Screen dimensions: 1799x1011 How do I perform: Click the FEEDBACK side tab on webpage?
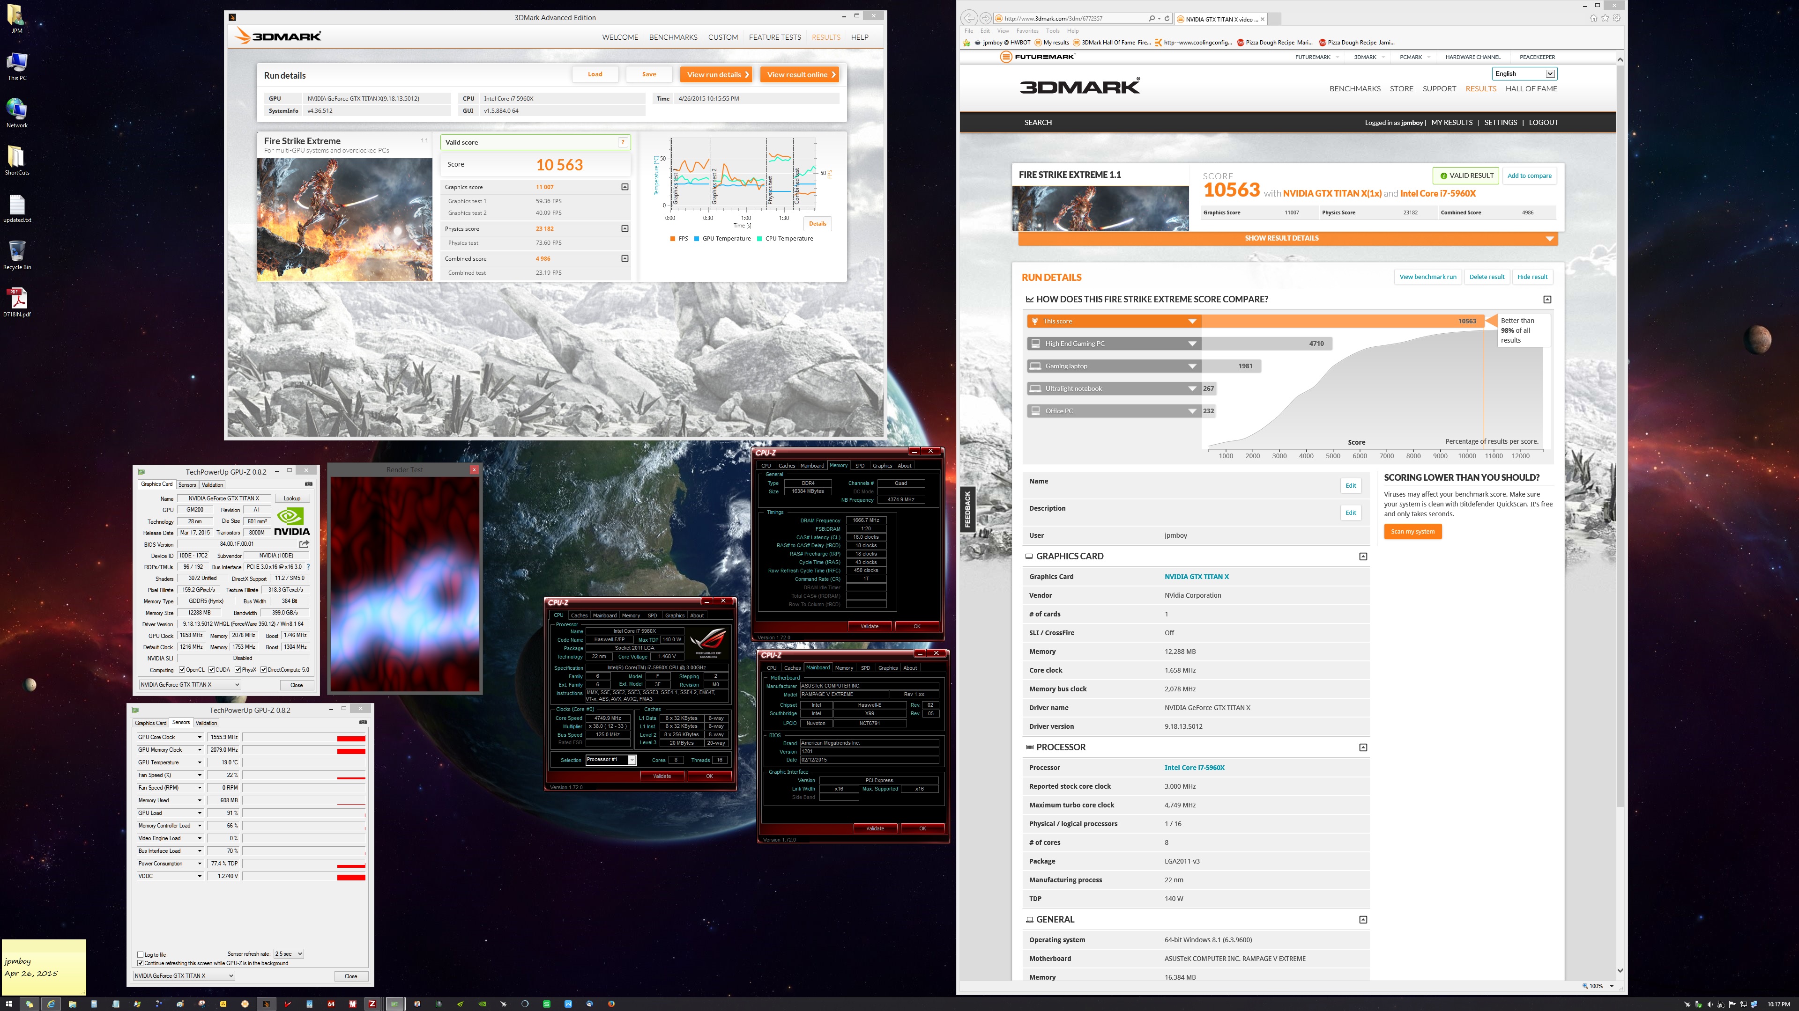pos(967,509)
